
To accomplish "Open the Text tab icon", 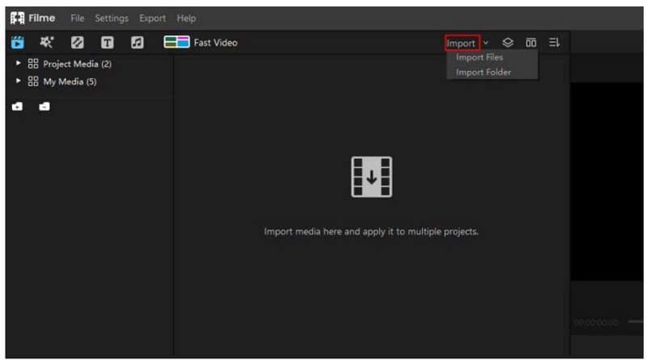I will tap(108, 43).
